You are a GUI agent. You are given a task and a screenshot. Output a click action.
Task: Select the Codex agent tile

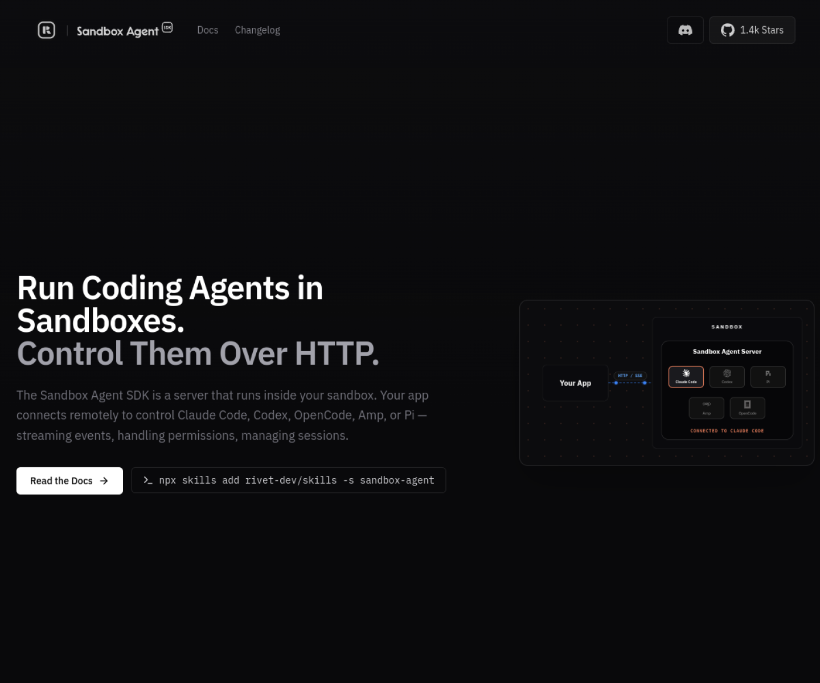727,377
